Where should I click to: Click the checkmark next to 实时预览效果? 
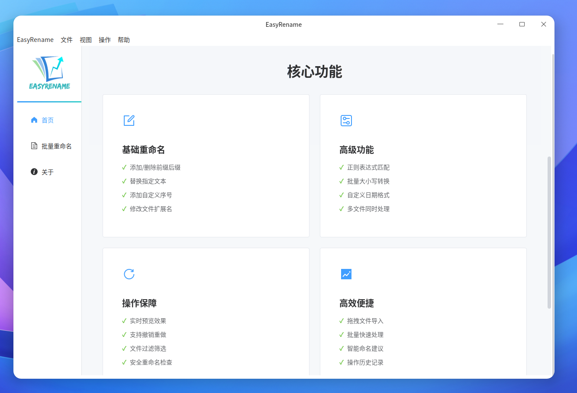(x=124, y=321)
